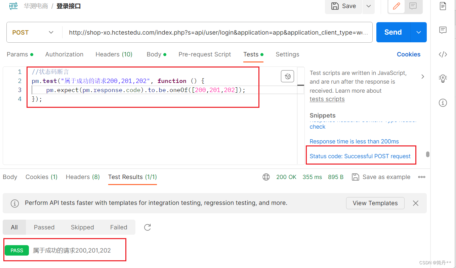Viewport: 456px width, 268px height.
Task: Click the 355 ms response time
Action: point(312,177)
